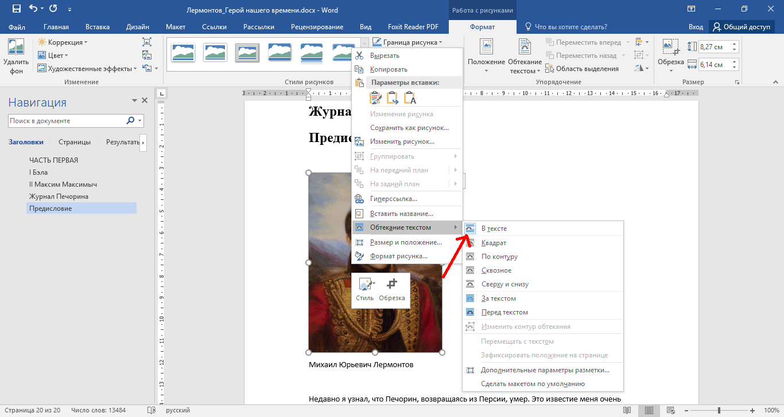The width and height of the screenshot is (784, 417).
Task: Click the Crop (Обрезка) icon in ribbon
Action: coord(670,47)
